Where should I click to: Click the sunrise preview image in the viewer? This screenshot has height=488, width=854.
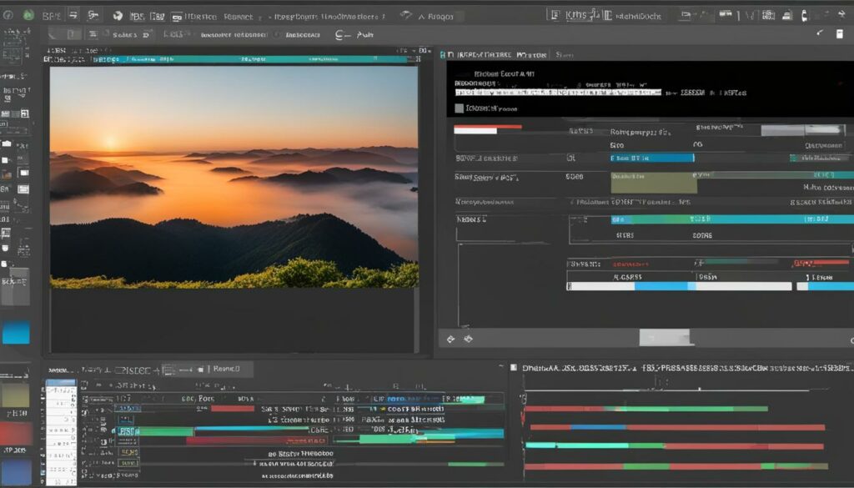[x=234, y=177]
